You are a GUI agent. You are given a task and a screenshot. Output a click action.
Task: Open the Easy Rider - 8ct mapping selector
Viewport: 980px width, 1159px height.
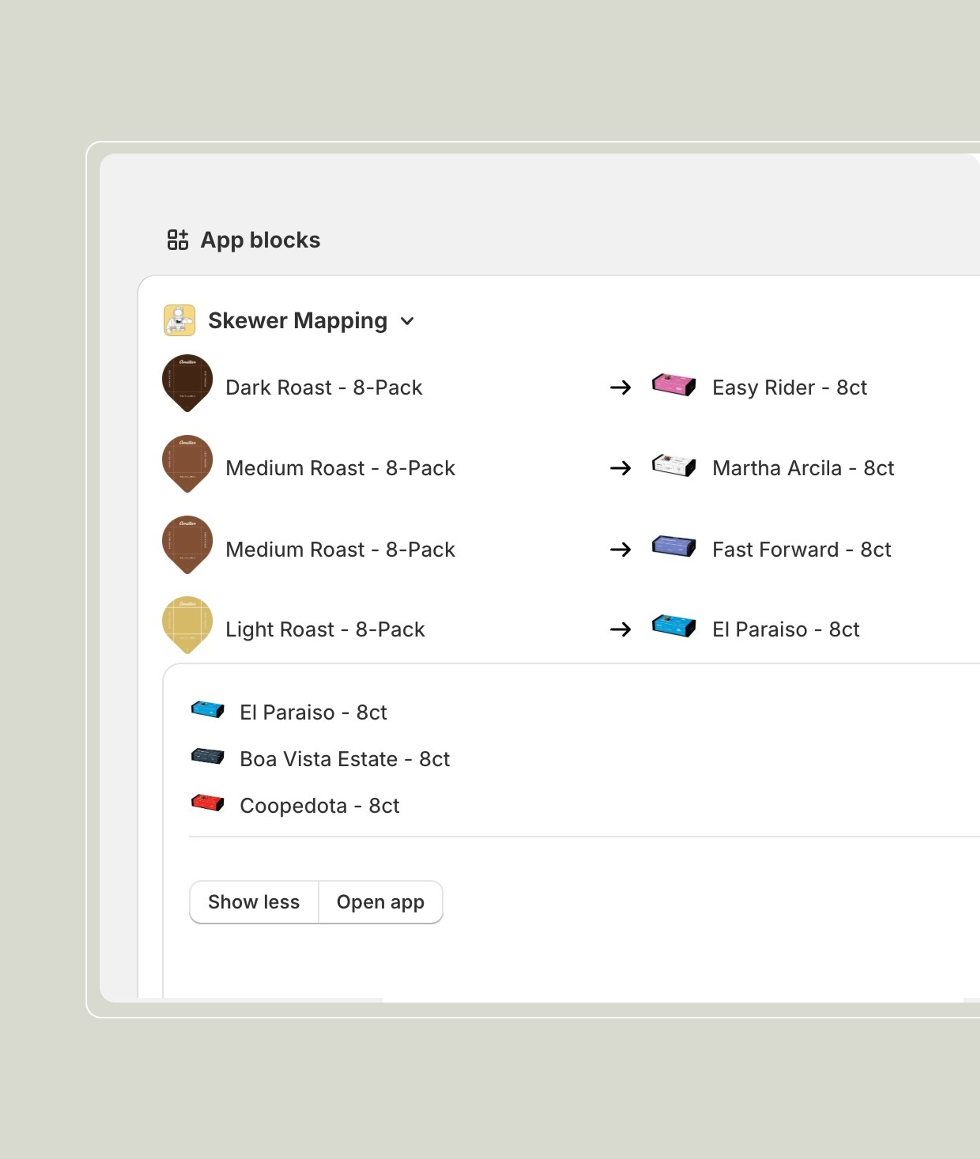[x=789, y=387]
